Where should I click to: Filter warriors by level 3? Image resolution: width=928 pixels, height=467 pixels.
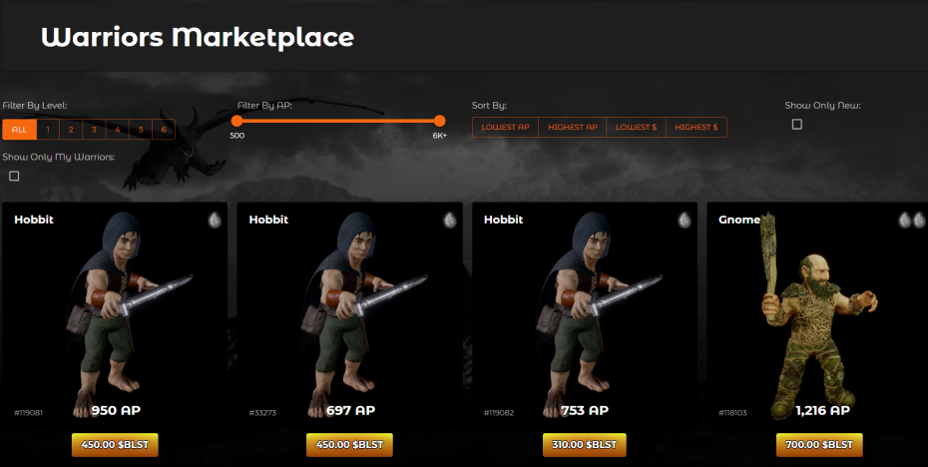click(x=94, y=129)
